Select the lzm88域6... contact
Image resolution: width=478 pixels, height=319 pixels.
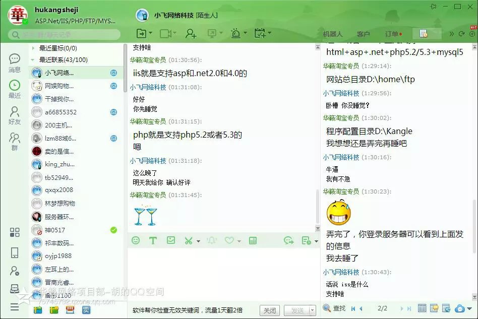pyautogui.click(x=76, y=138)
